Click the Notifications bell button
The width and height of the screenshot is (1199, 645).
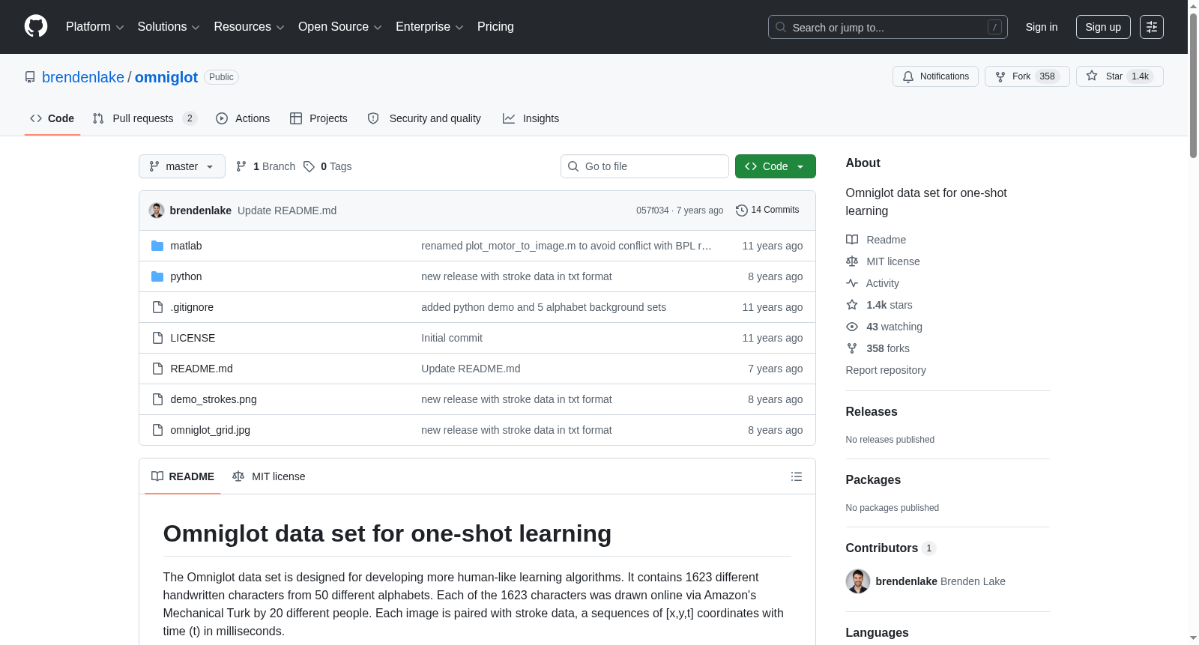pyautogui.click(x=935, y=76)
